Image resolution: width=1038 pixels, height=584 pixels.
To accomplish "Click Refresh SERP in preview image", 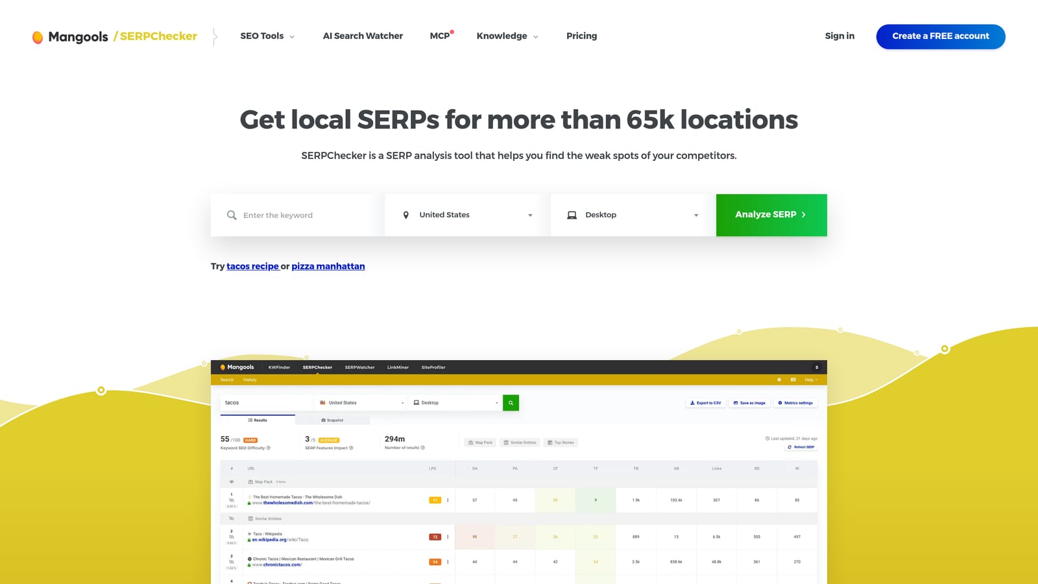I will tap(801, 447).
